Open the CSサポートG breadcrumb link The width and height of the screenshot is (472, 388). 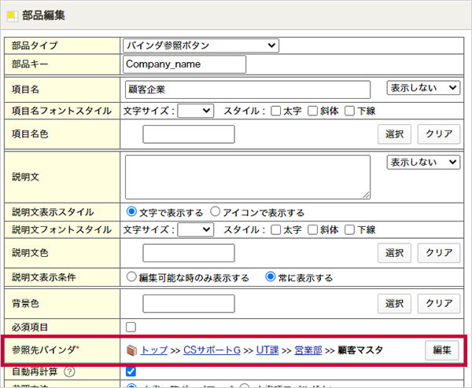pos(212,350)
